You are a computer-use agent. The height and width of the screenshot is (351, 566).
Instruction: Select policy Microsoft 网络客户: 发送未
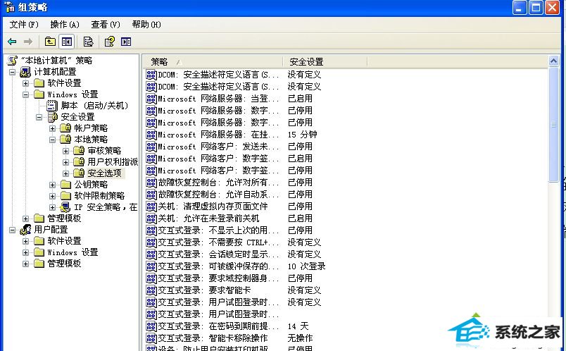[x=218, y=147]
